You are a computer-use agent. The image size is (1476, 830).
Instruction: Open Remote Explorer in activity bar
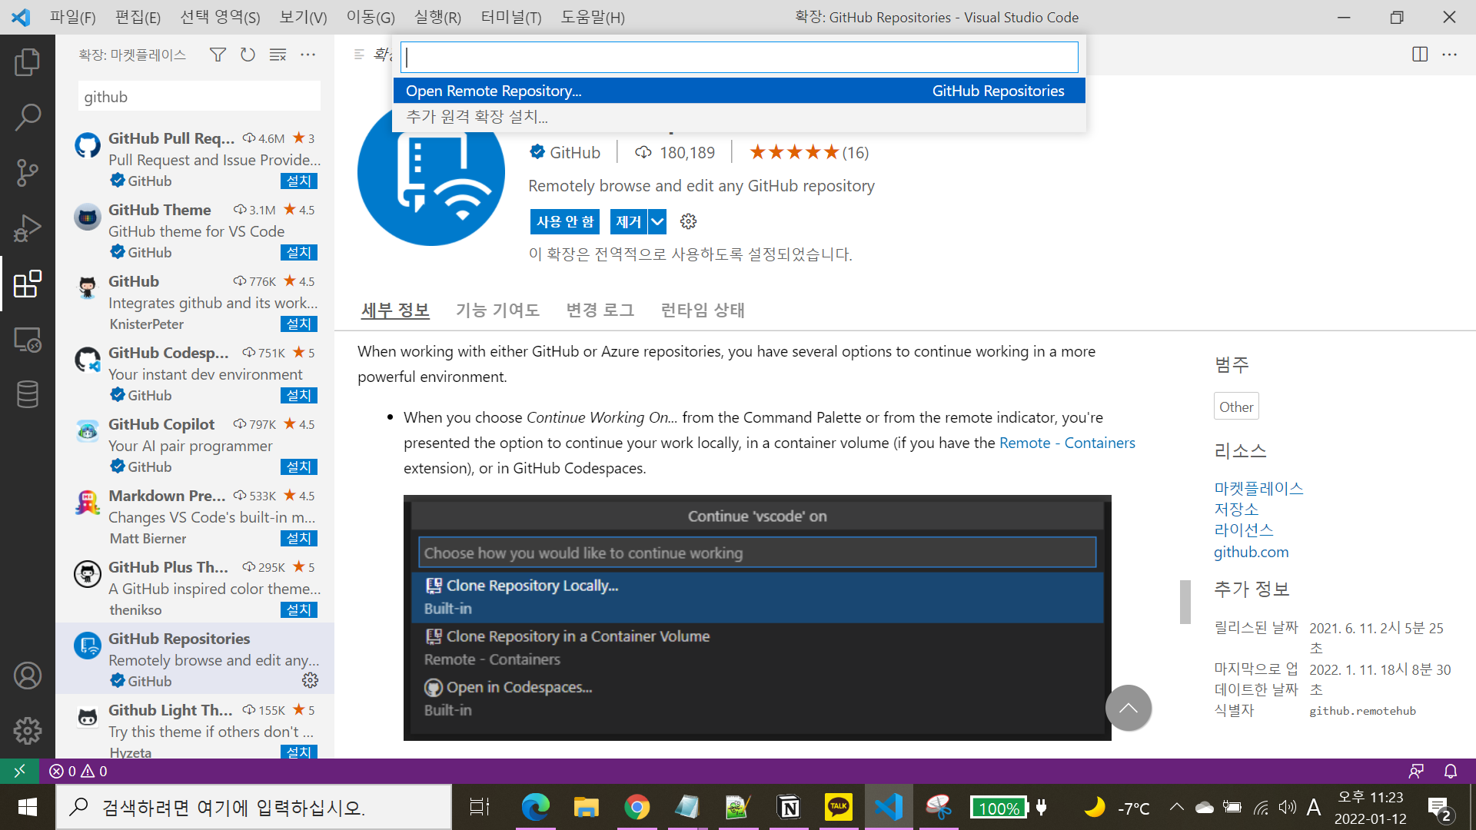coord(27,340)
